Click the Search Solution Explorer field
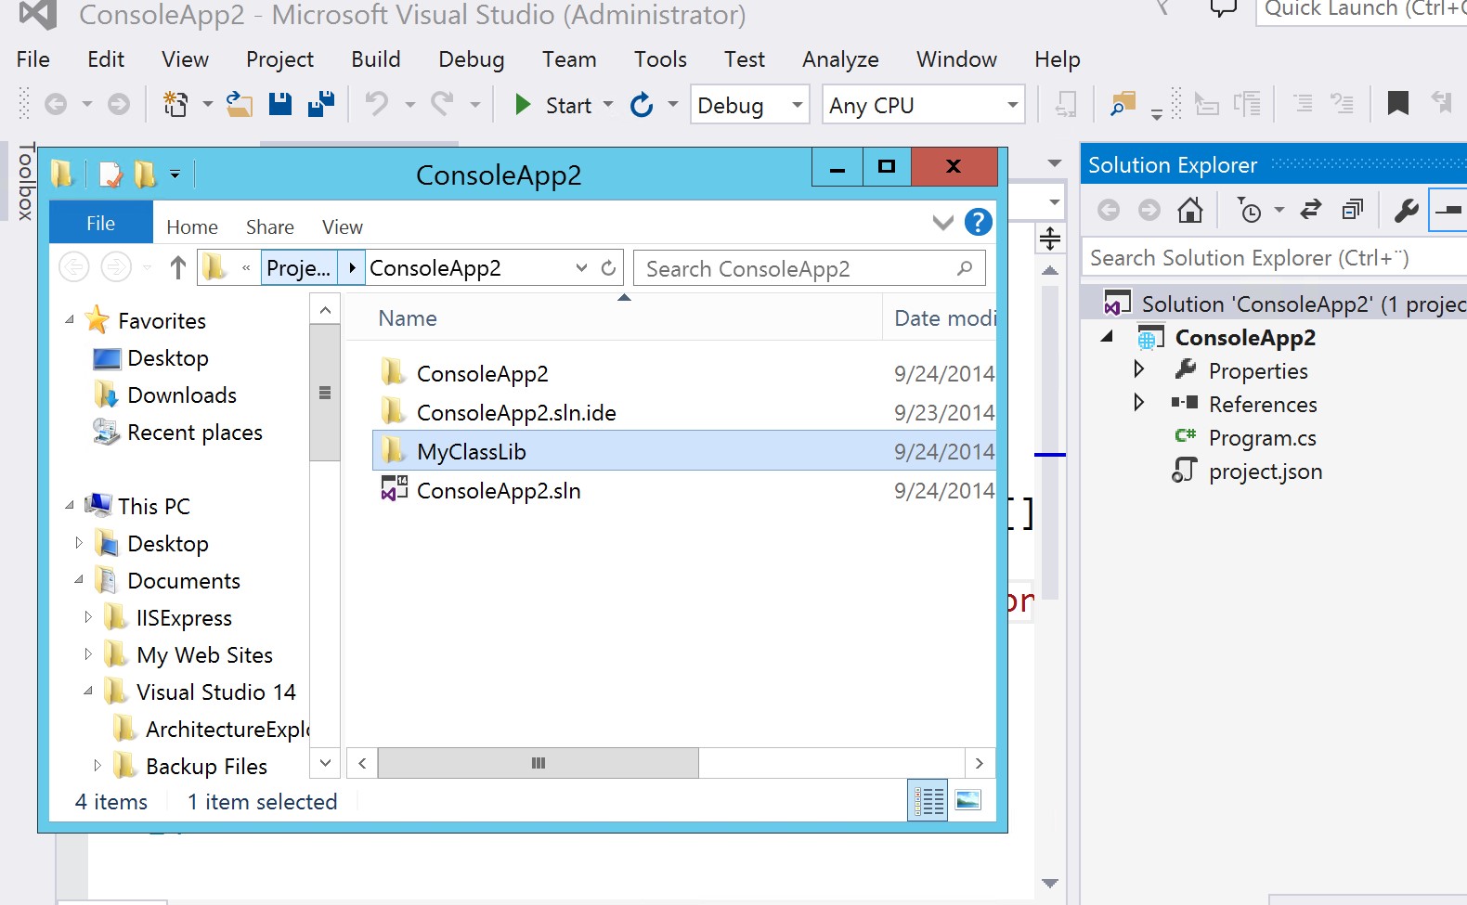Viewport: 1467px width, 905px height. pyautogui.click(x=1275, y=258)
